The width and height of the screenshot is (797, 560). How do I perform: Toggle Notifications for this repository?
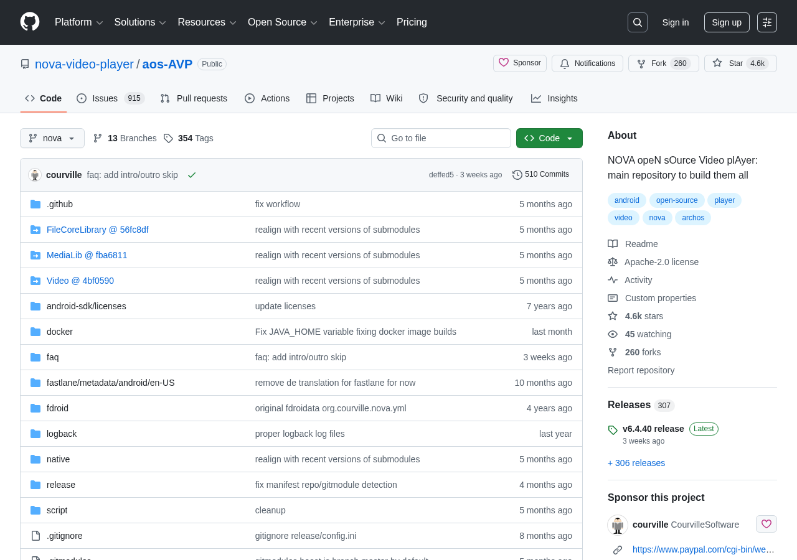[587, 63]
